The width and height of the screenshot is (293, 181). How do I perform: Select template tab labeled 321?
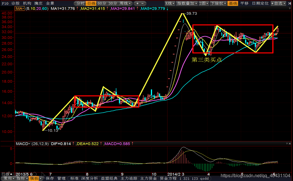click(x=186, y=178)
